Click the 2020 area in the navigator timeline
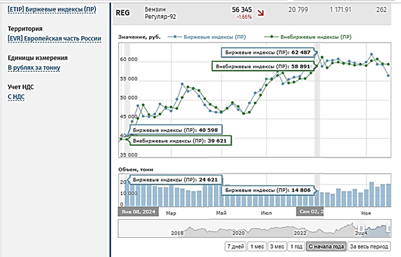401x257 pixels. [238, 233]
